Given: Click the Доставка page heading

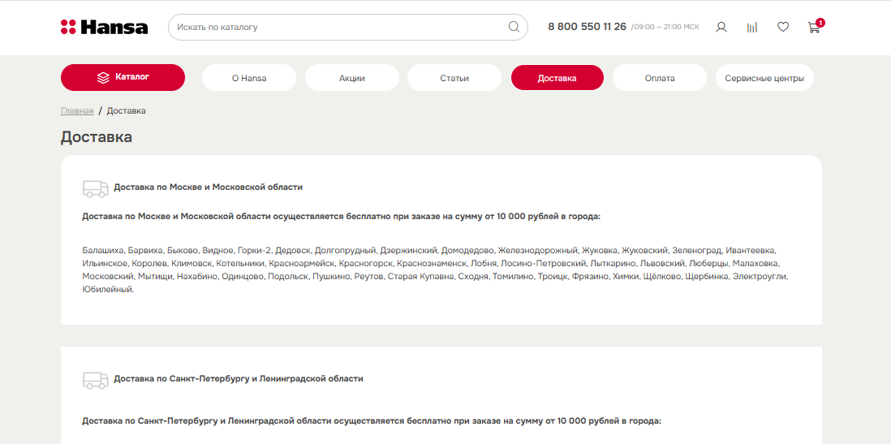Looking at the screenshot, I should [97, 137].
